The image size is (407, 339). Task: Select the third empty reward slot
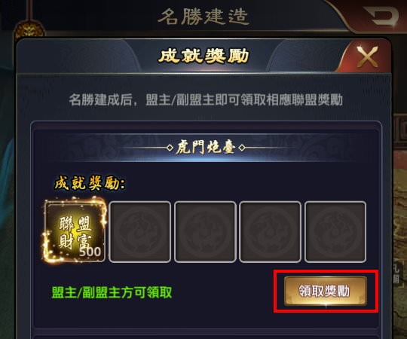coord(205,232)
